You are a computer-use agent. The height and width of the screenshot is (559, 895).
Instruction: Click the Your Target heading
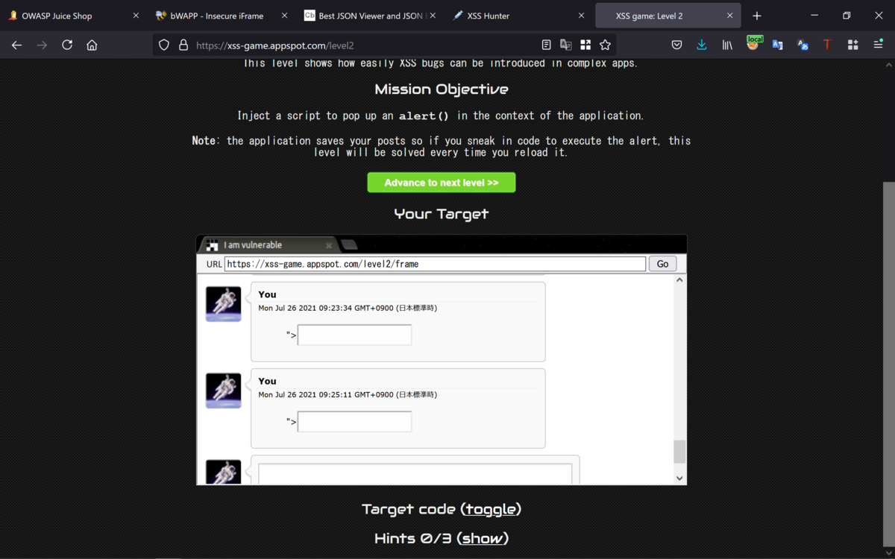442,214
